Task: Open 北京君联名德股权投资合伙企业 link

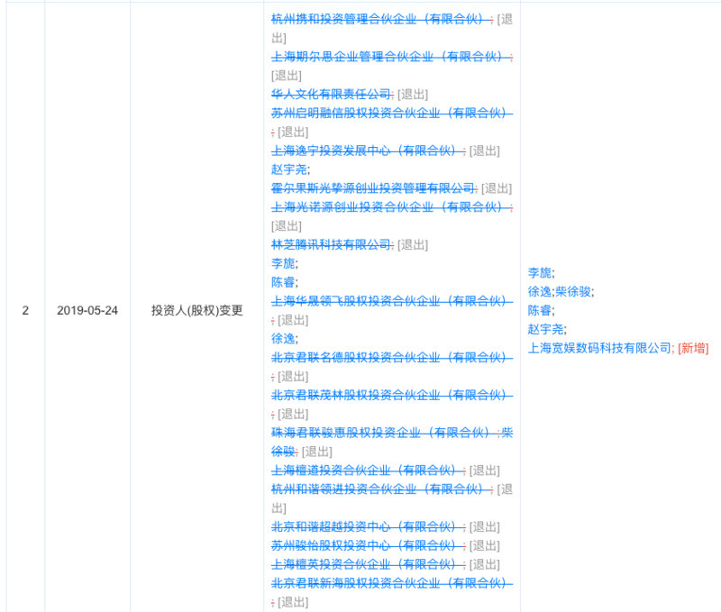Action: tap(392, 358)
